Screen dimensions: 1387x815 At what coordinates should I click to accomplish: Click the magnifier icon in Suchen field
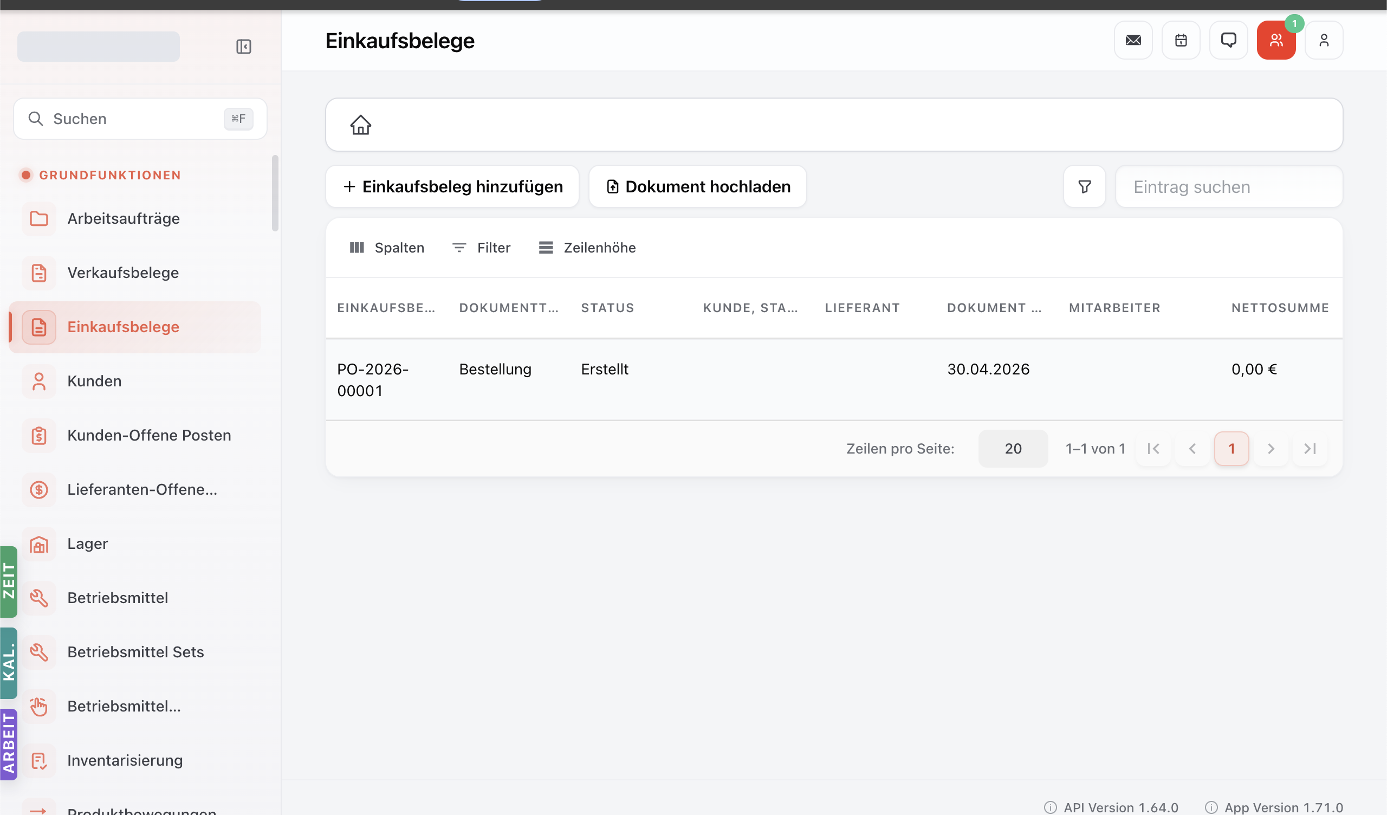[36, 118]
